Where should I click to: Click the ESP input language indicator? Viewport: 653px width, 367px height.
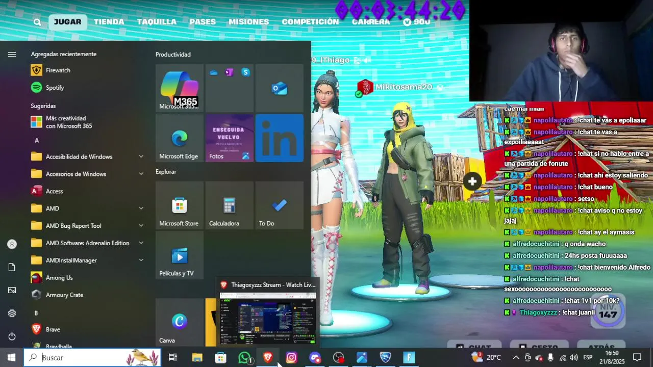tap(588, 358)
